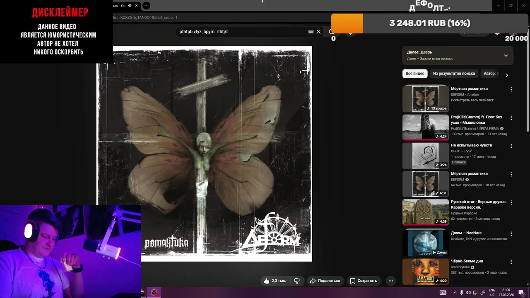Click the magnifier search icon
Viewport: 530px width, 298px height.
coord(332,31)
